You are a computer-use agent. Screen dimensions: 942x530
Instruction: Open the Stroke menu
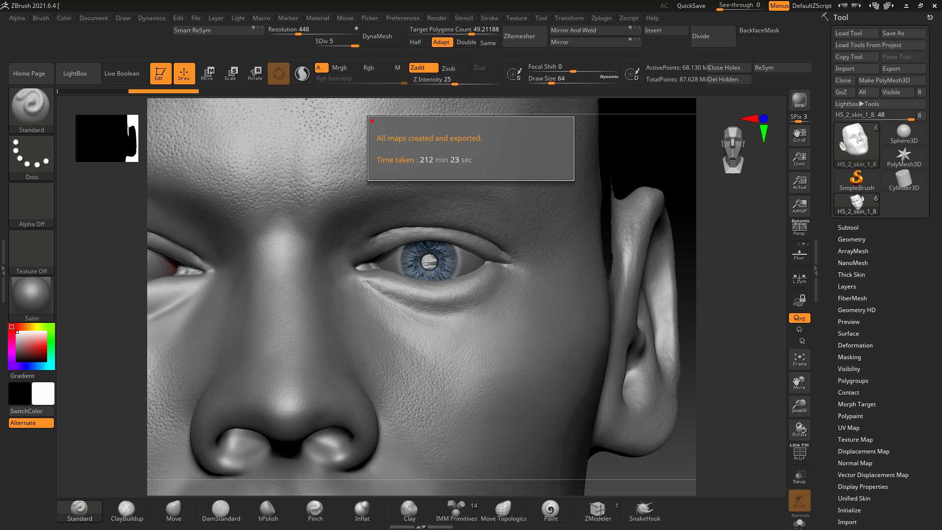click(489, 18)
